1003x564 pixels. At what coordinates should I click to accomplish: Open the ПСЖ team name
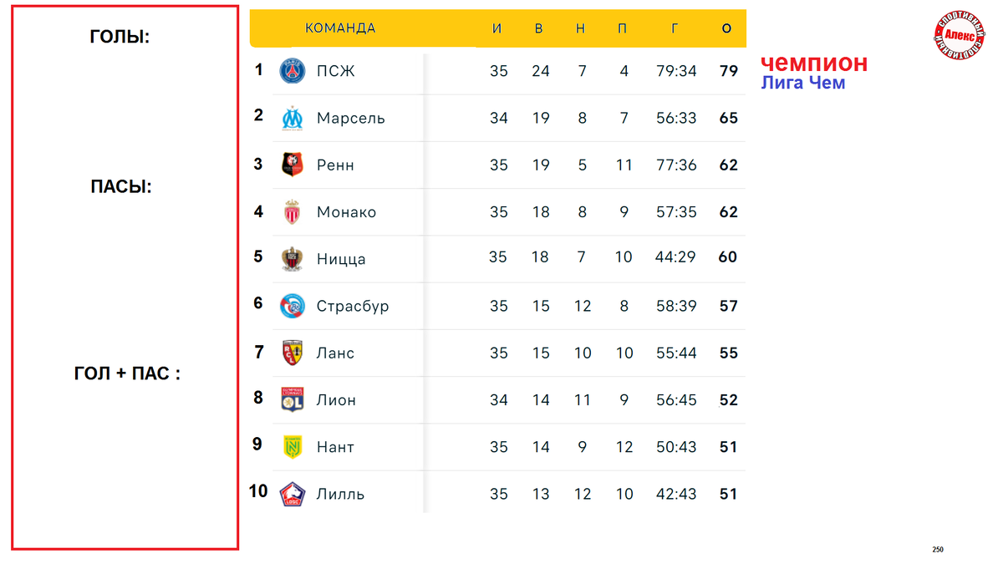[336, 71]
